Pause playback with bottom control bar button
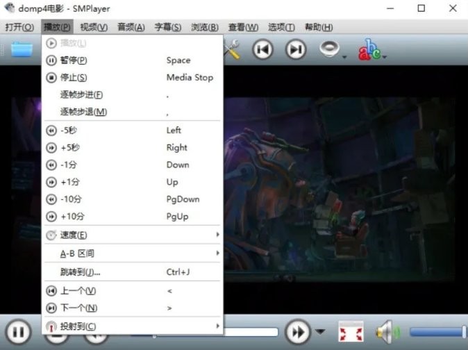This screenshot has height=350, width=468. click(x=18, y=332)
